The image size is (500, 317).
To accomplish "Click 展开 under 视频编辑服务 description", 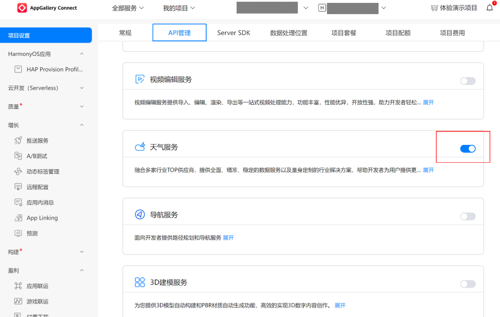I will tap(428, 102).
